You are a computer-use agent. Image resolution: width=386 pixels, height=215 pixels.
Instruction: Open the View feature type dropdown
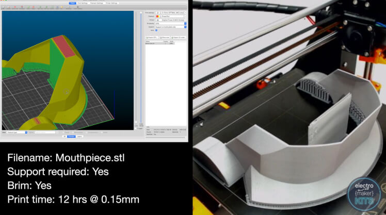(x=17, y=133)
